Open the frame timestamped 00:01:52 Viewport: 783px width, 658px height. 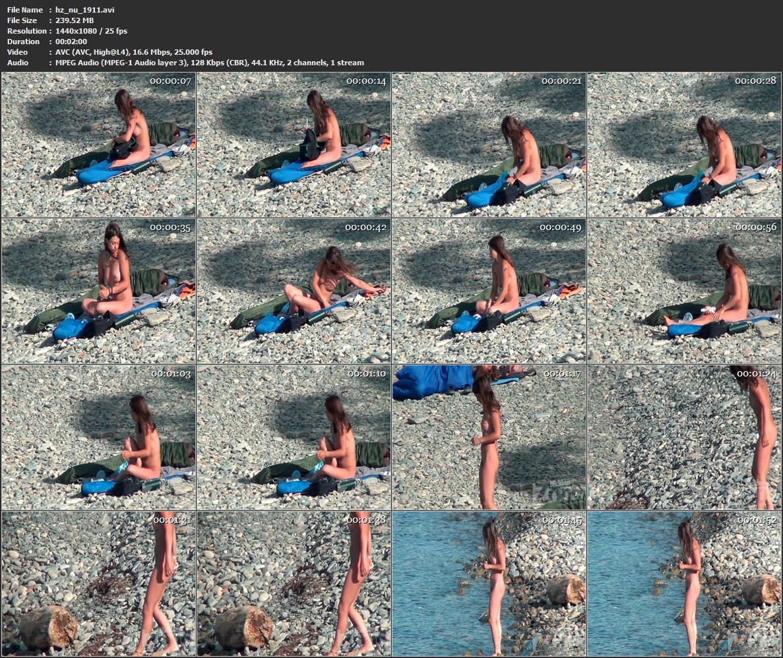tap(684, 583)
